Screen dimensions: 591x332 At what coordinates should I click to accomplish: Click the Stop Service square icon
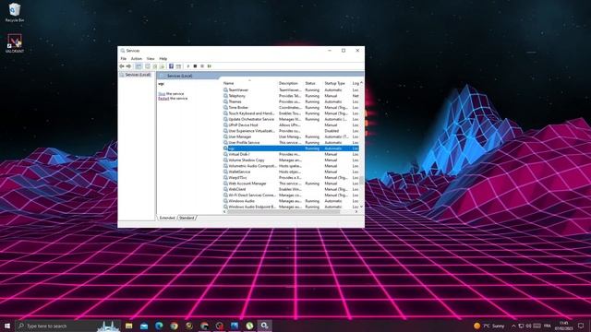[x=195, y=66]
